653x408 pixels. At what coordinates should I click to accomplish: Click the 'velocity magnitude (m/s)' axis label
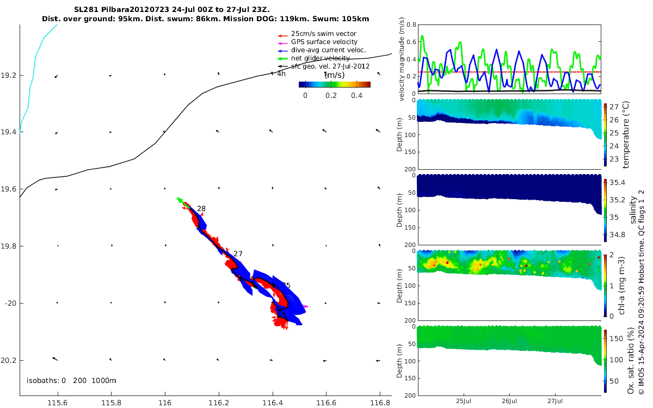coord(403,59)
